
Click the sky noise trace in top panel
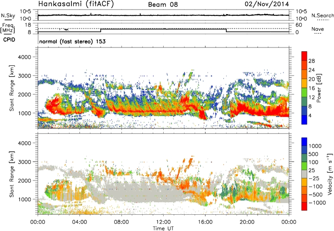click(x=163, y=15)
